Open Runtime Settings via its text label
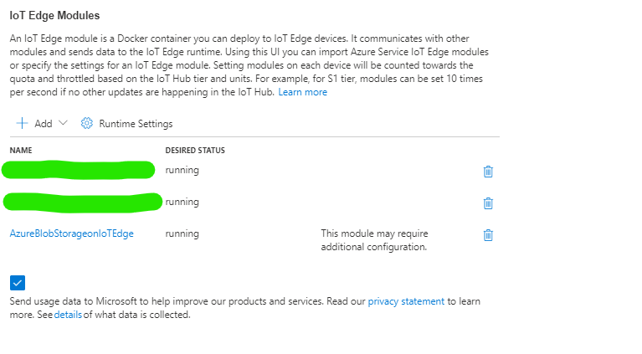642x354 pixels. [136, 124]
